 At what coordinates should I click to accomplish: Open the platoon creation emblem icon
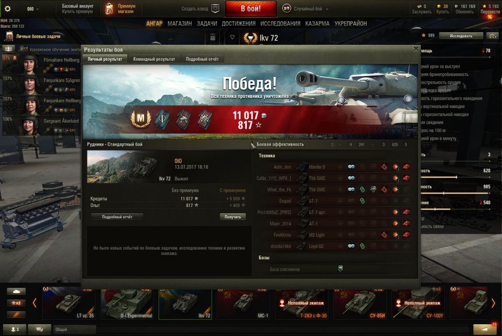[x=215, y=8]
